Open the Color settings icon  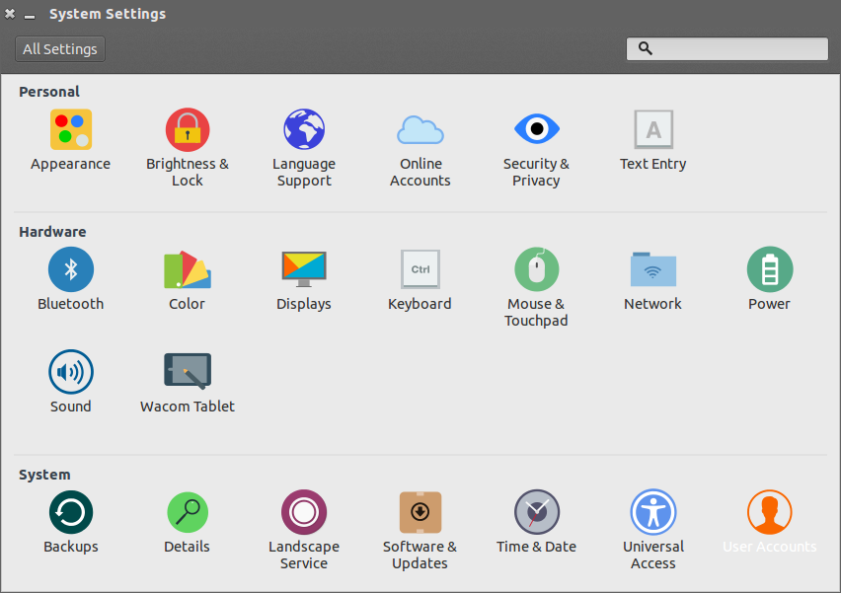[x=188, y=269]
